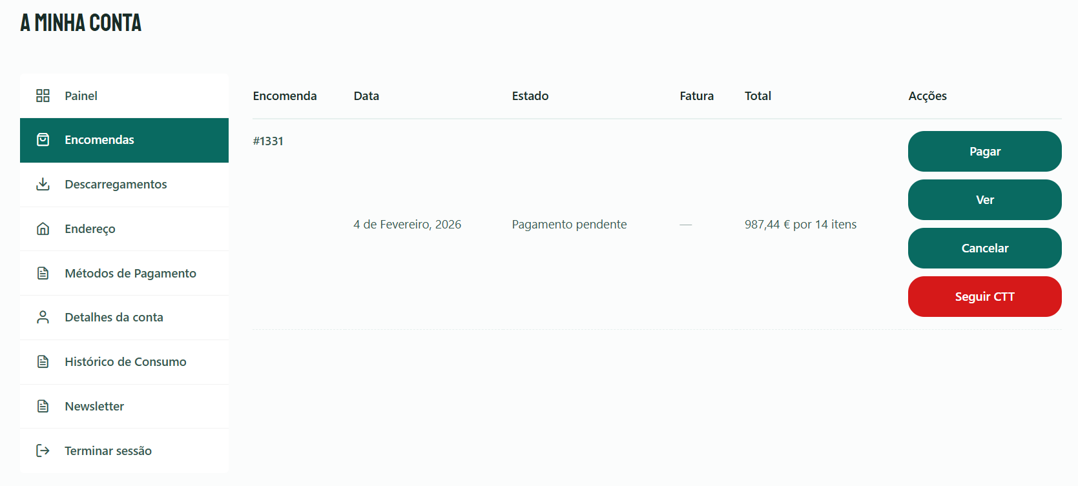This screenshot has width=1078, height=486.
Task: Click the Terminar sessão logout icon
Action: [x=43, y=451]
